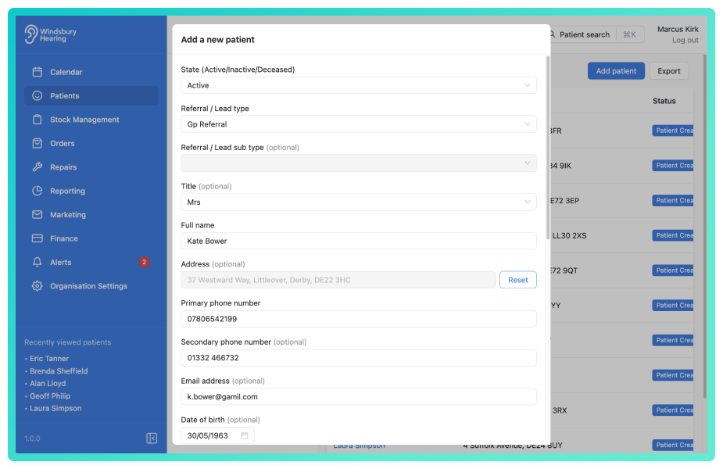Open Finance in the sidebar
The width and height of the screenshot is (723, 469).
tap(91, 238)
